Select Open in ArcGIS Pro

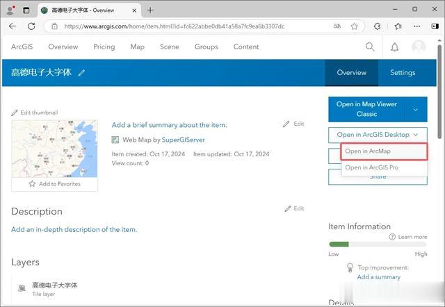(x=385, y=167)
